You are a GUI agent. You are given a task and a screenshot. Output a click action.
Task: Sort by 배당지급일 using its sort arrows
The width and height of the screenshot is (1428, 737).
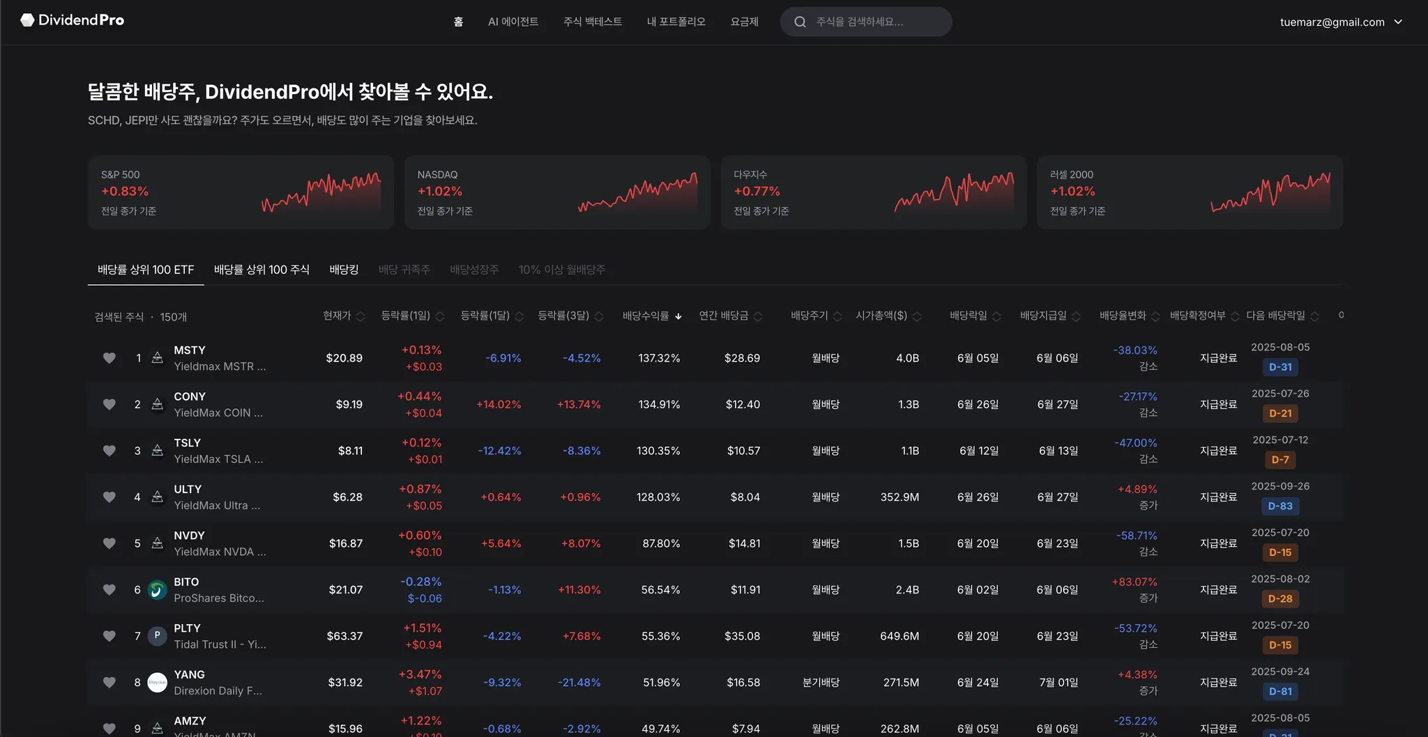point(1076,316)
